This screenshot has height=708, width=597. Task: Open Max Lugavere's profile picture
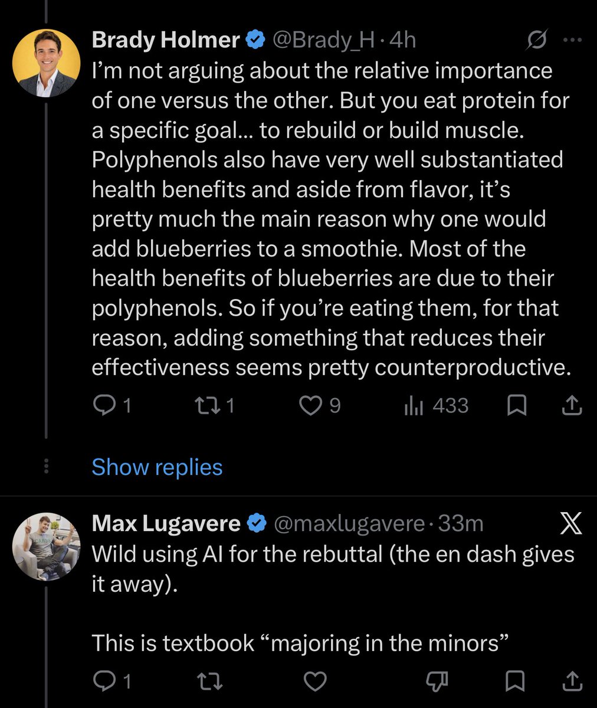click(x=47, y=546)
